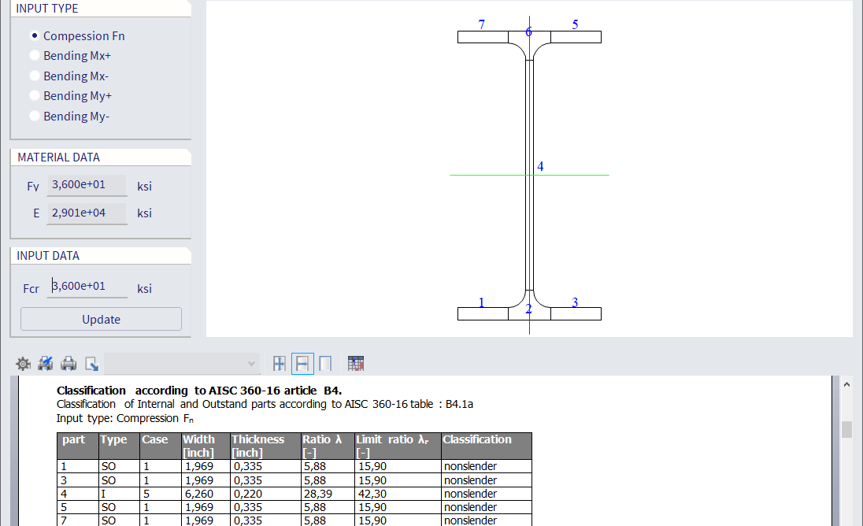Click the print preview icon with blue pen
The height and width of the screenshot is (526, 863).
(46, 364)
